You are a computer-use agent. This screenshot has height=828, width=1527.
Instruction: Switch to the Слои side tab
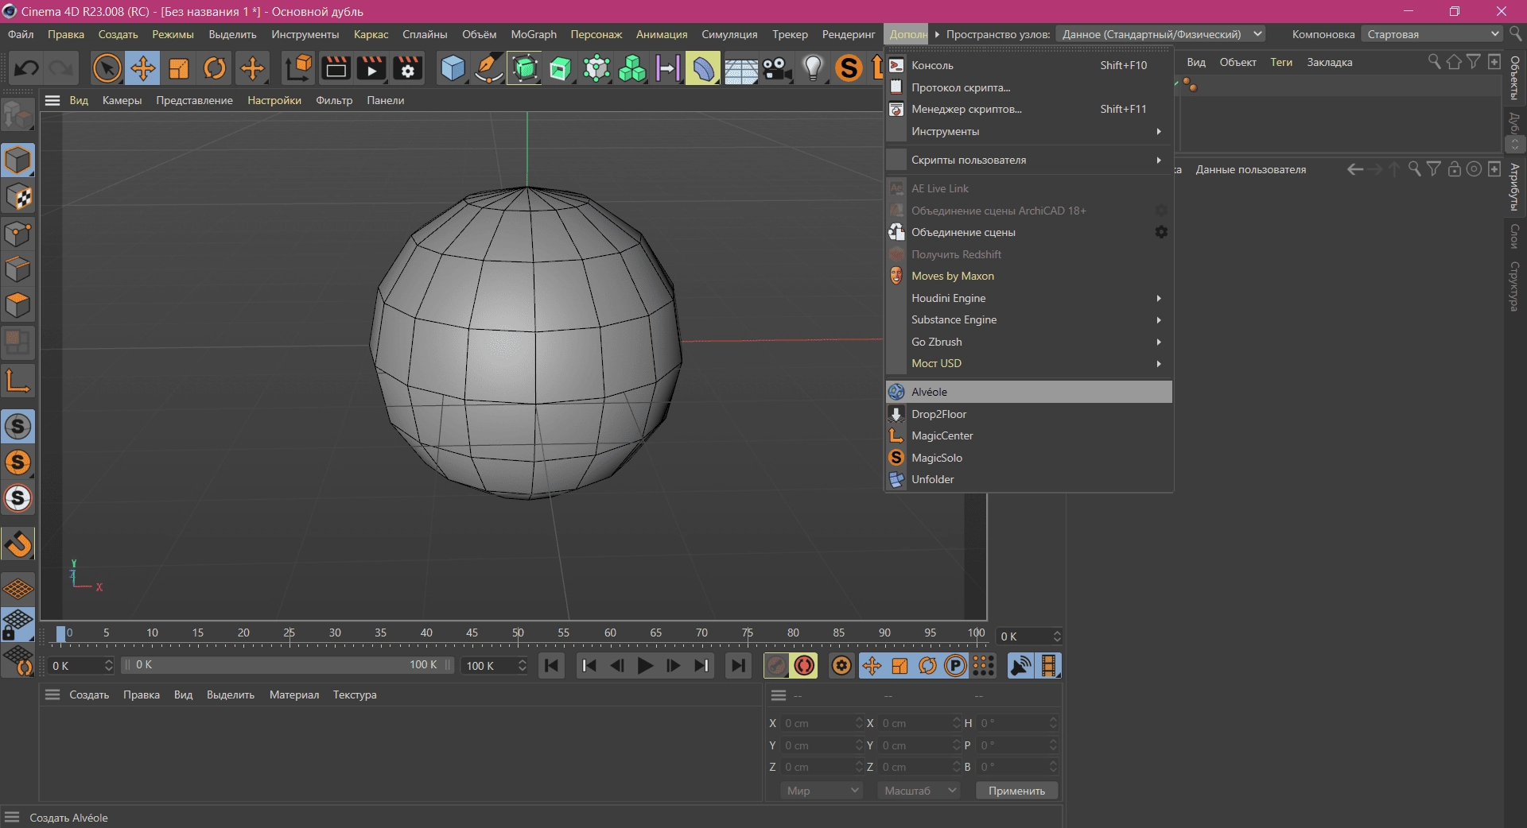click(x=1514, y=236)
